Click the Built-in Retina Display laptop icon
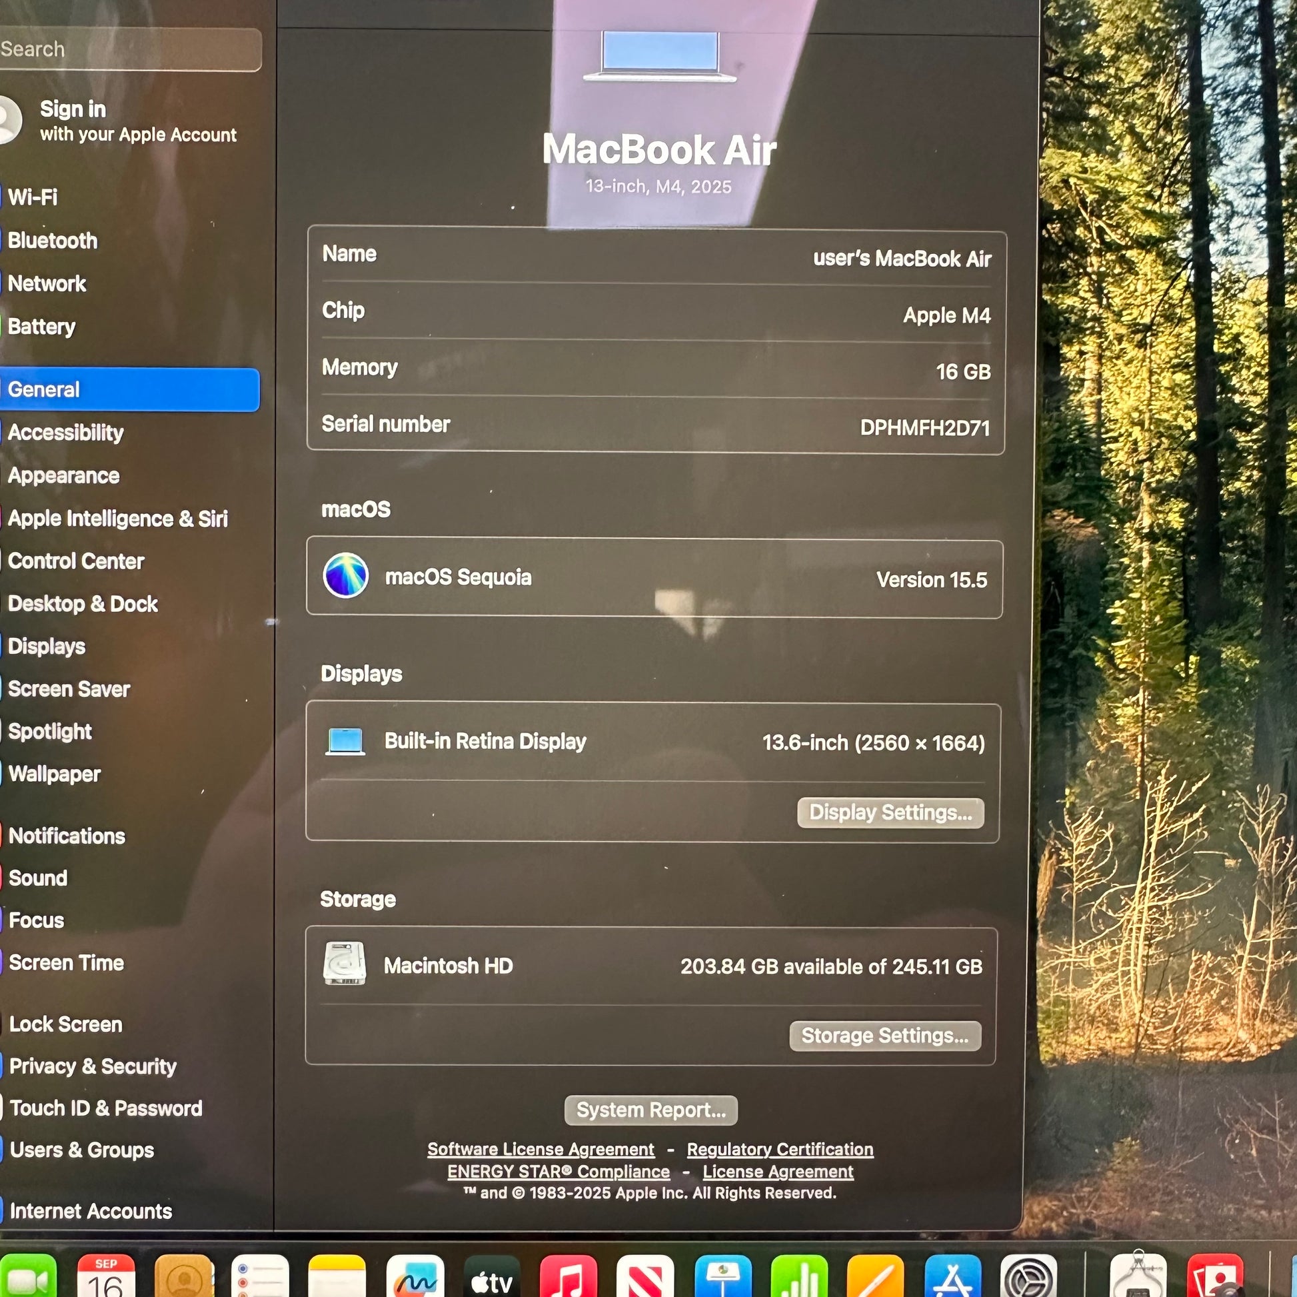The image size is (1297, 1297). click(345, 742)
